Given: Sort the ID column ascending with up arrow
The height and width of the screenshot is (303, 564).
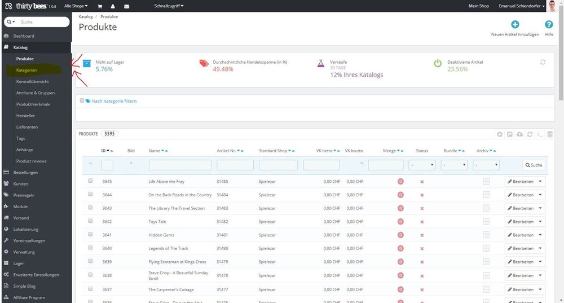Looking at the screenshot, I should [x=112, y=151].
